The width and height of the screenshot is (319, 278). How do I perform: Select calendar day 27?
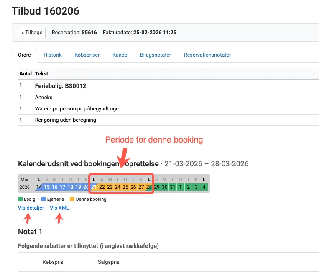(x=141, y=187)
